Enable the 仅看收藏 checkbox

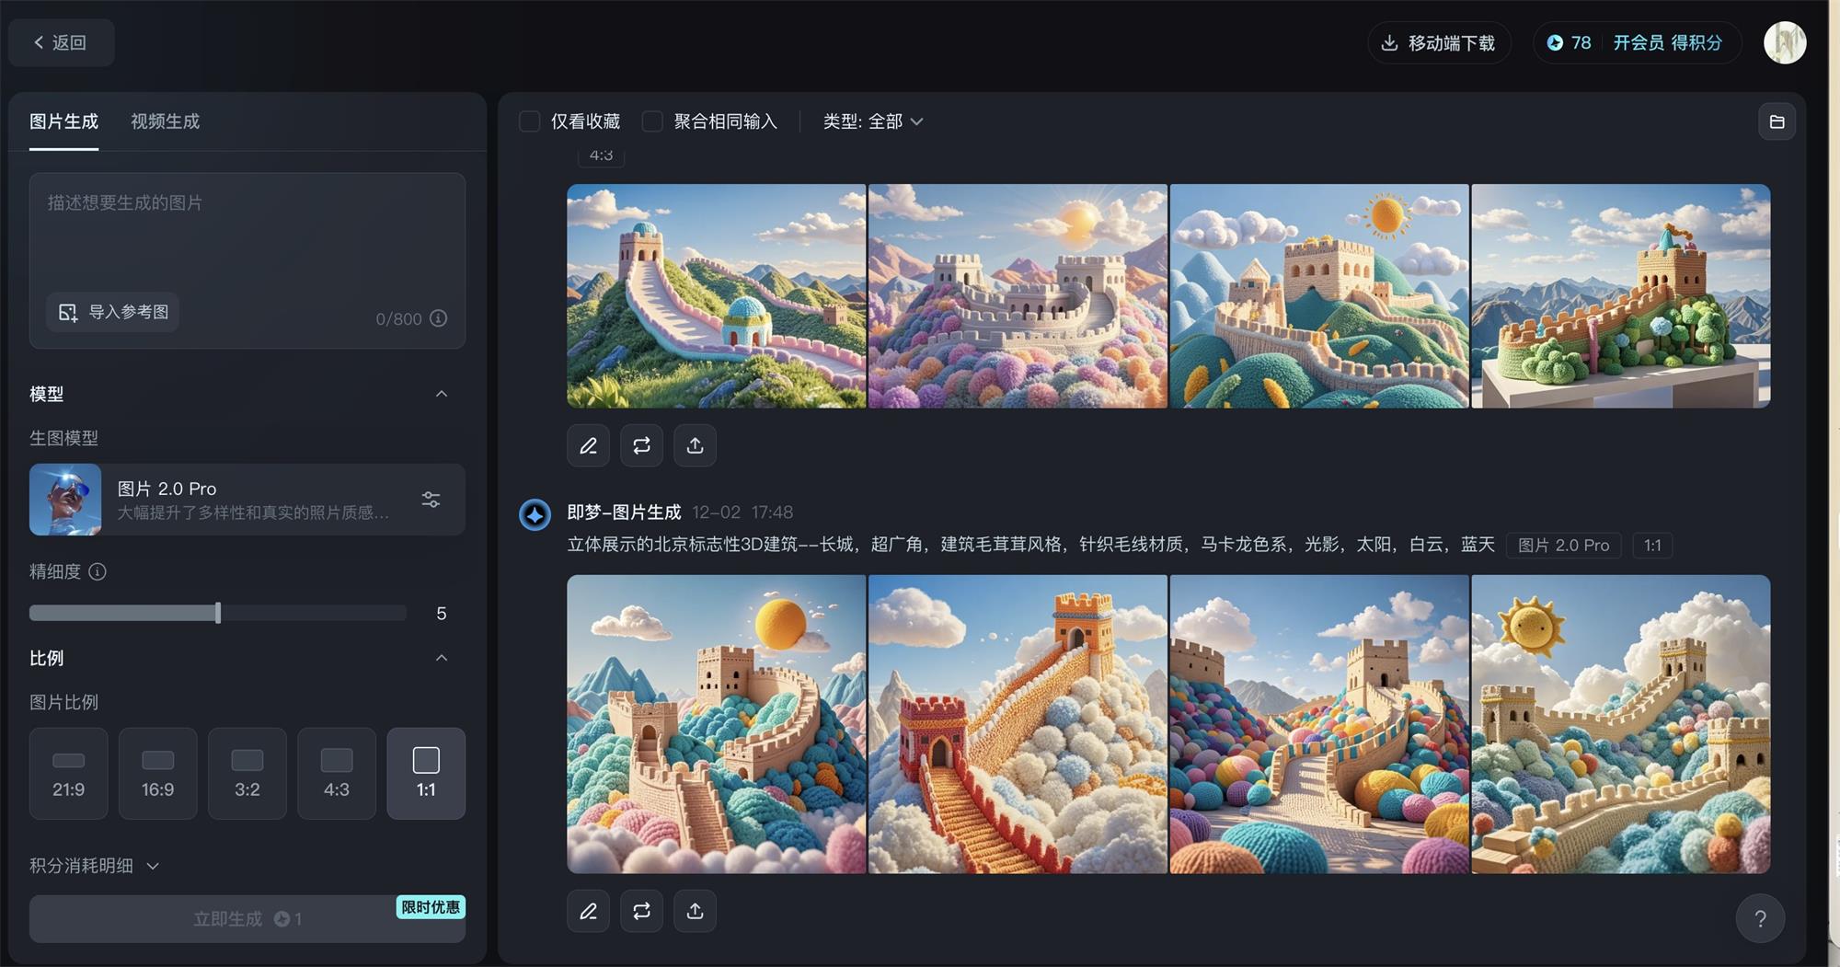530,121
